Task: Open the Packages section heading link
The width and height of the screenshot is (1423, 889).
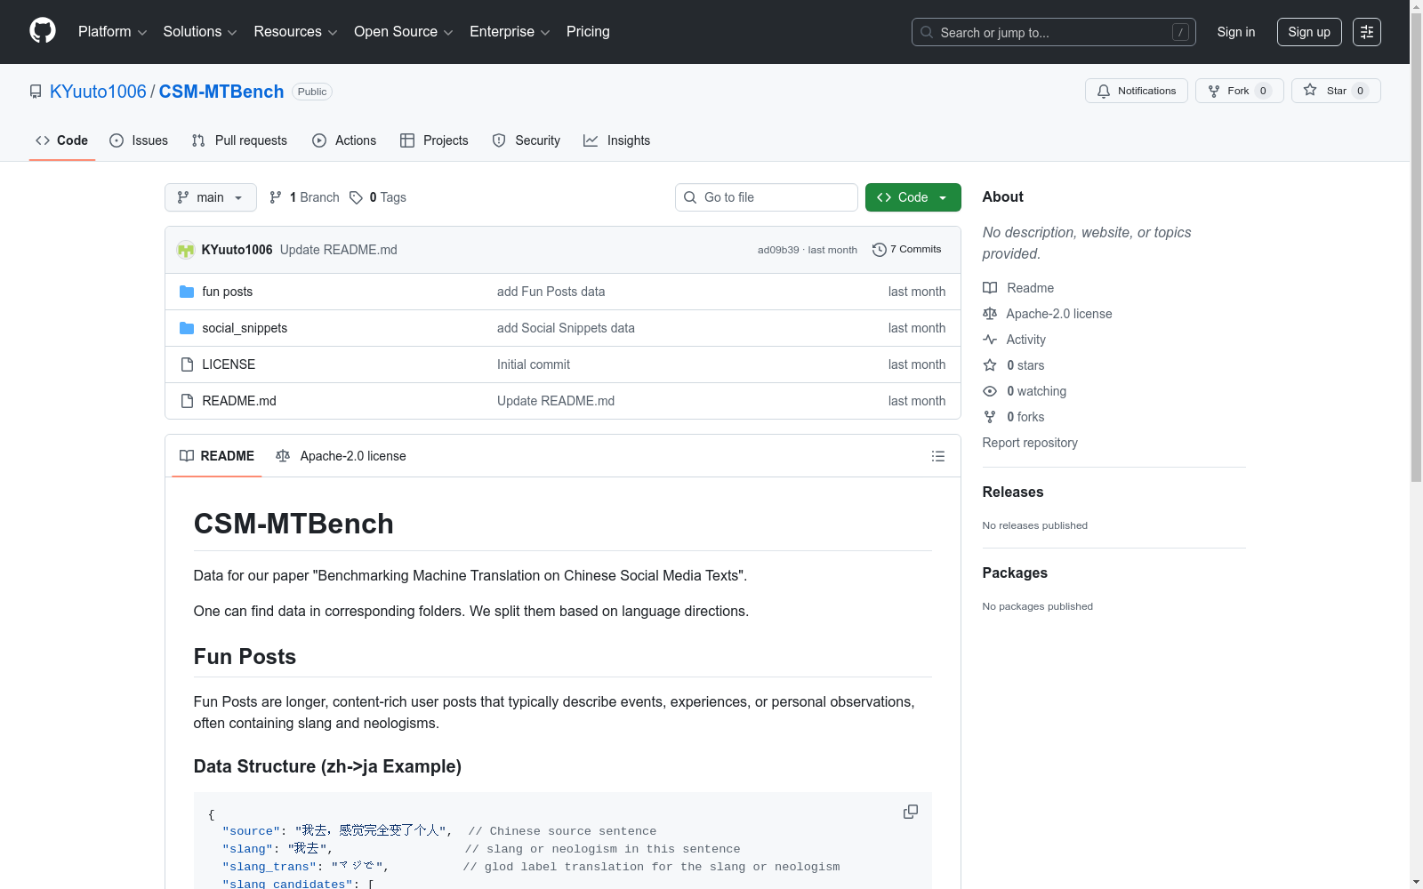Action: click(x=1015, y=573)
